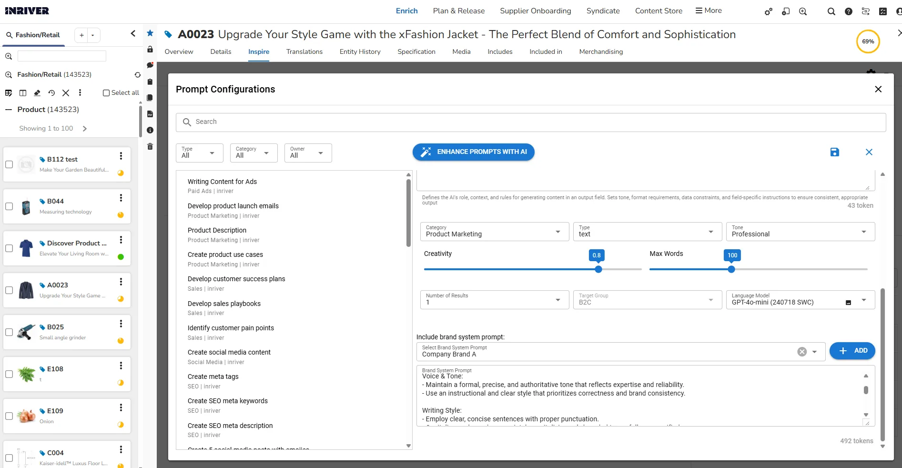Click ENHANCE PROMPTS WITH AI button
Screen dimensions: 902x468
click(x=473, y=152)
